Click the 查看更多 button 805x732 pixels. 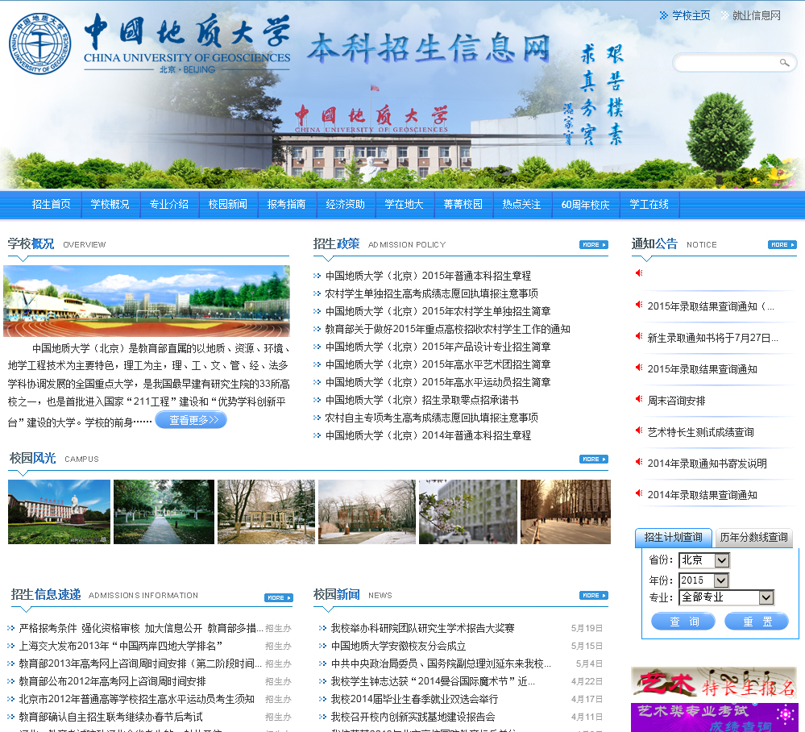click(x=191, y=420)
